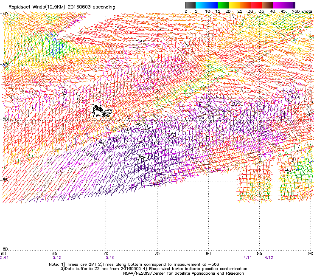This screenshot has width=314, height=276.
Task: Click the NOAA/NESDIS credit line
Action: (183, 273)
